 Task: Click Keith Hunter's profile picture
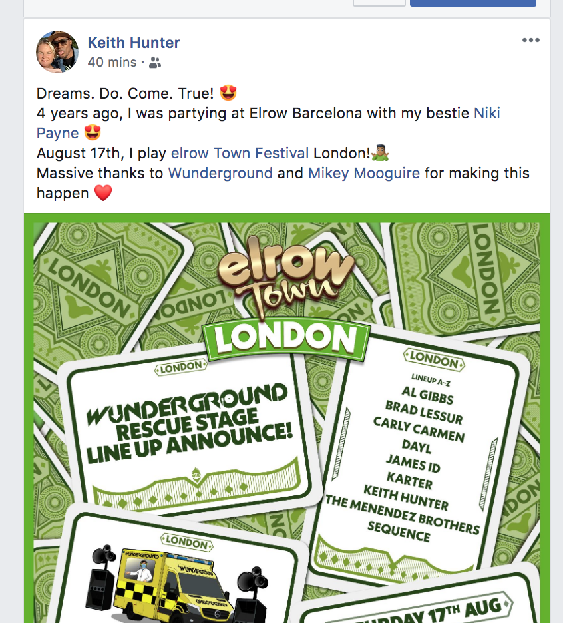pos(57,52)
